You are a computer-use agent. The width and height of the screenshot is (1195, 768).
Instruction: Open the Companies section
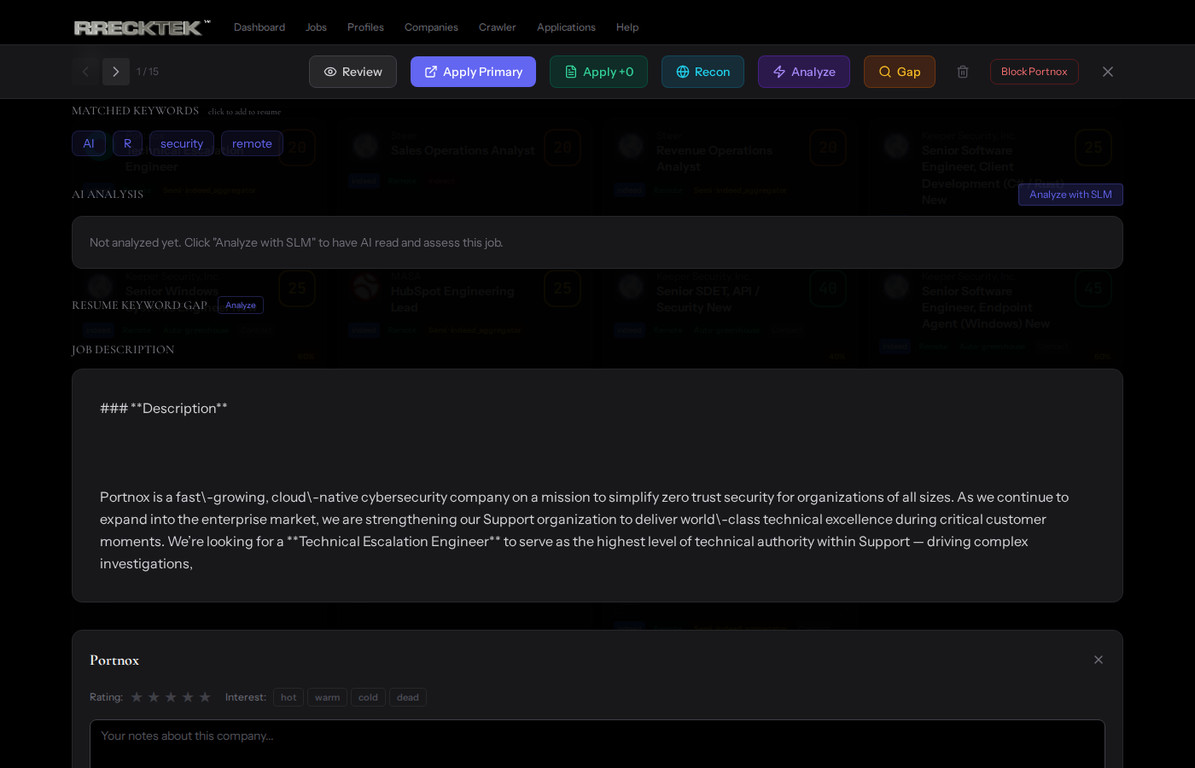point(431,27)
